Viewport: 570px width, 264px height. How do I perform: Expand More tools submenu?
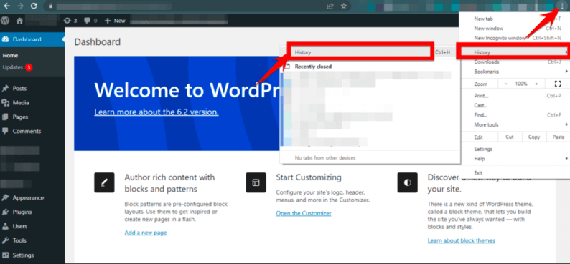515,124
